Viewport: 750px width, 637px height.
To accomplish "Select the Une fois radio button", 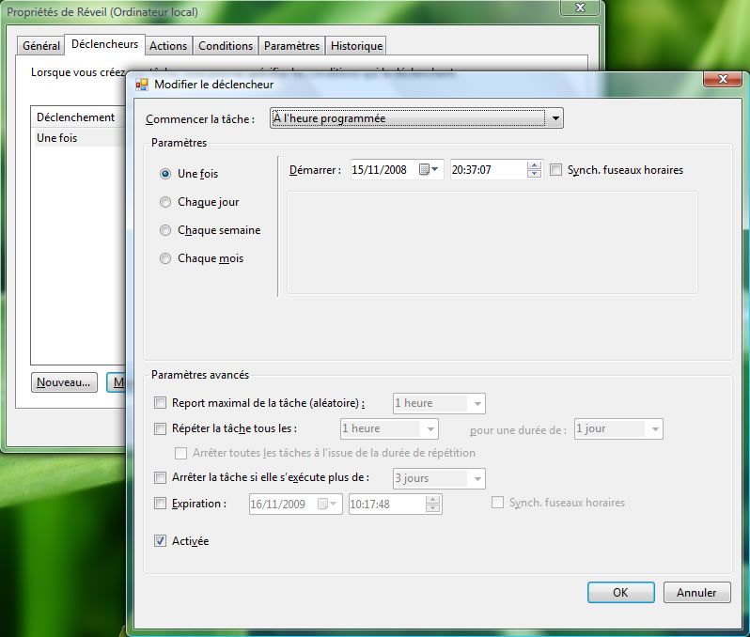I will pos(165,174).
